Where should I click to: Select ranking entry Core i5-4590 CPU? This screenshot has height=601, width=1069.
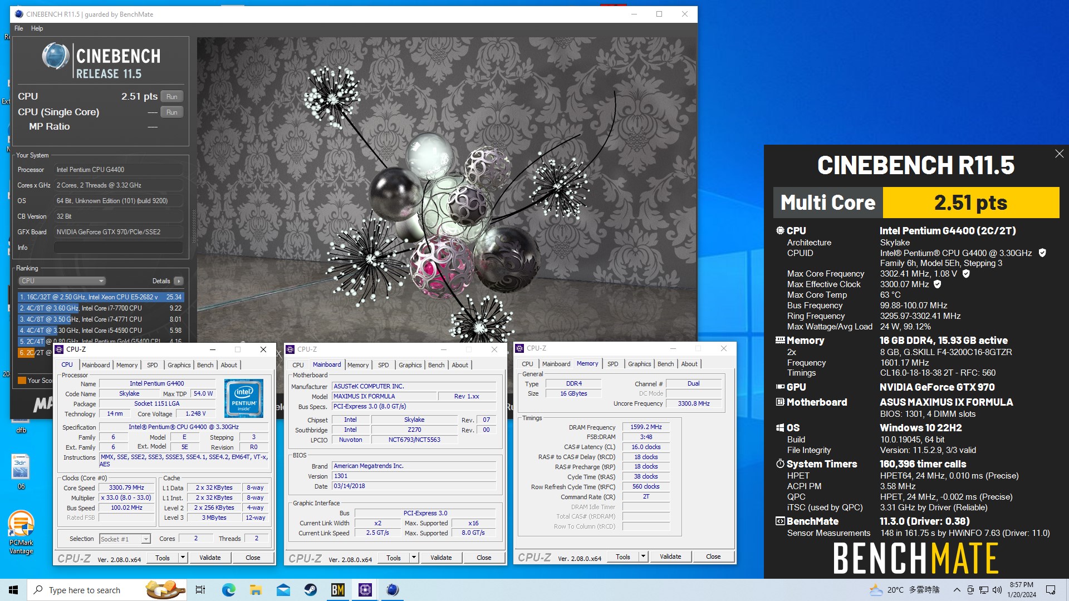coord(101,331)
